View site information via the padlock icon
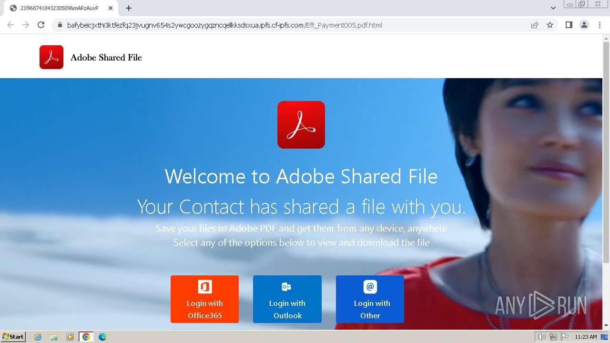Image resolution: width=610 pixels, height=343 pixels. 60,25
